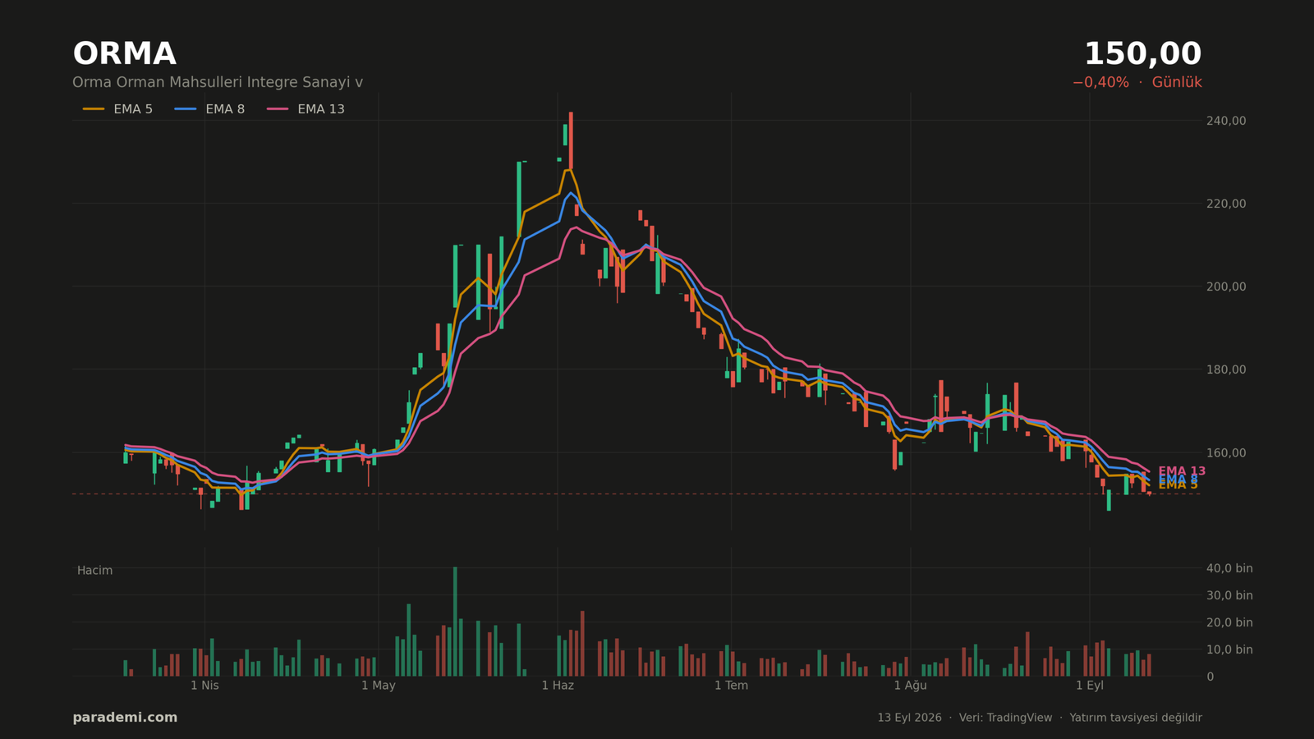
Task: Click the ORMA ticker title
Action: coord(124,54)
